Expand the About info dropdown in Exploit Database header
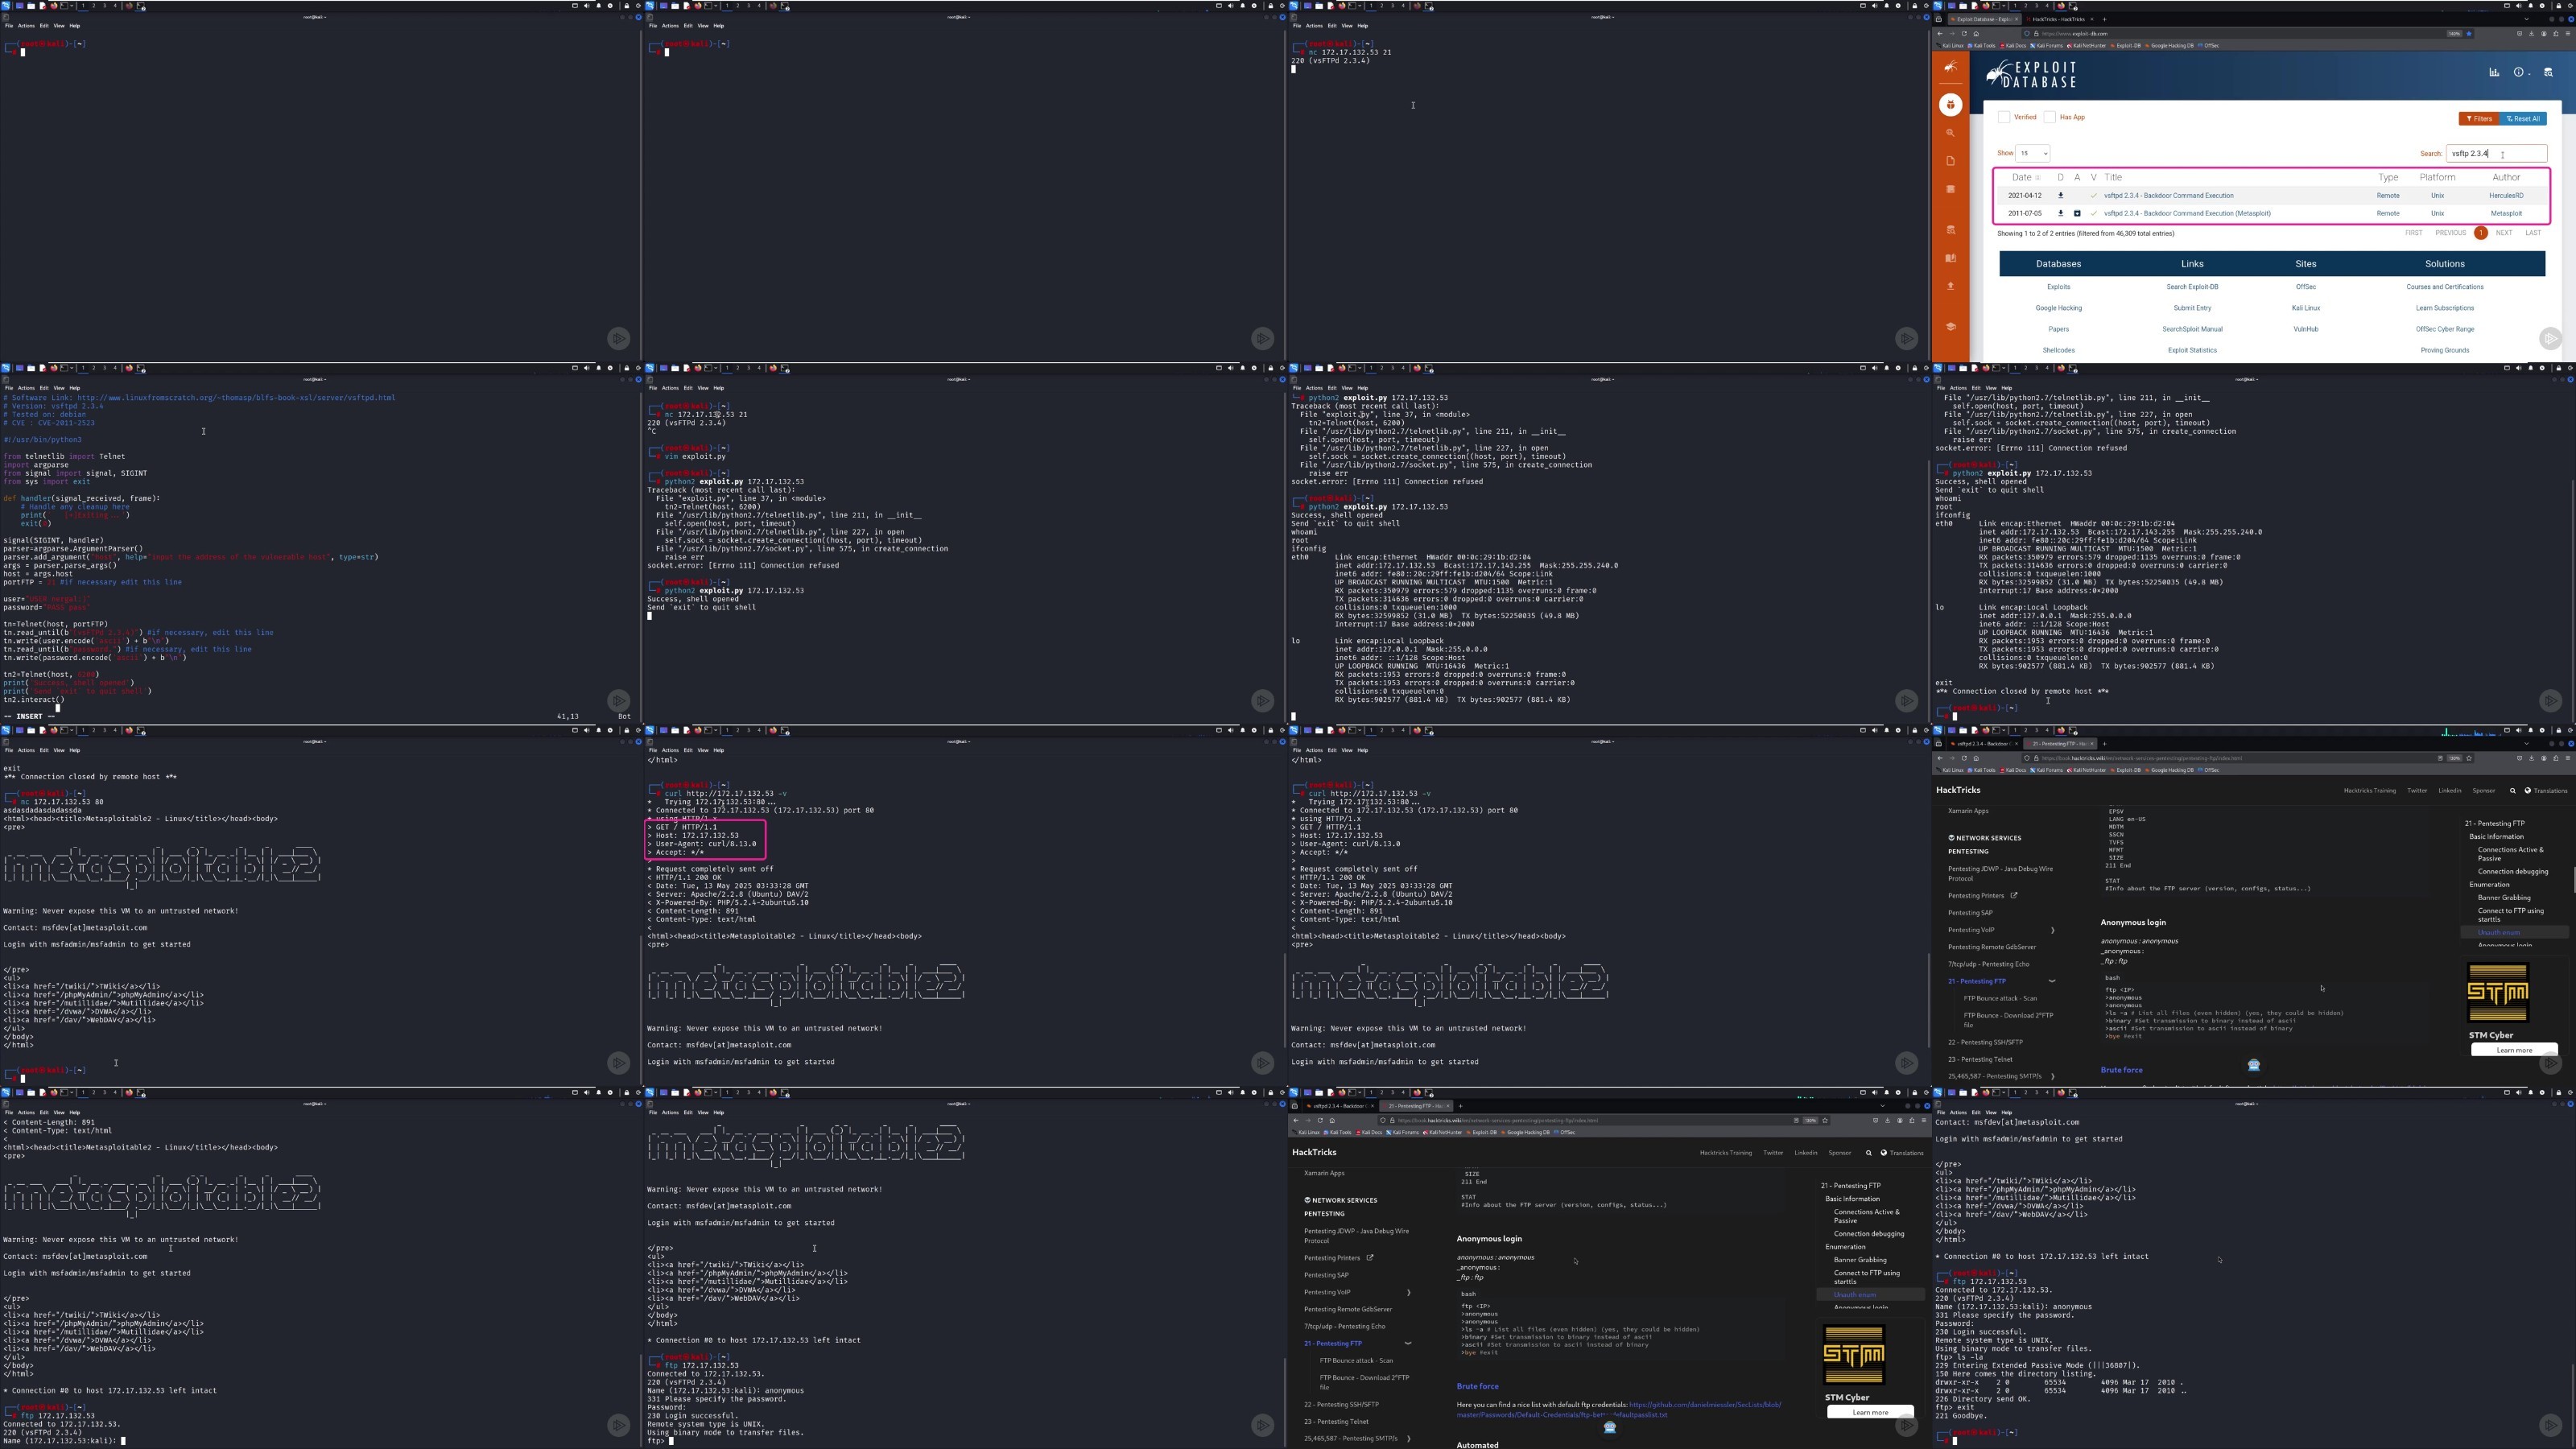 tap(2521, 72)
